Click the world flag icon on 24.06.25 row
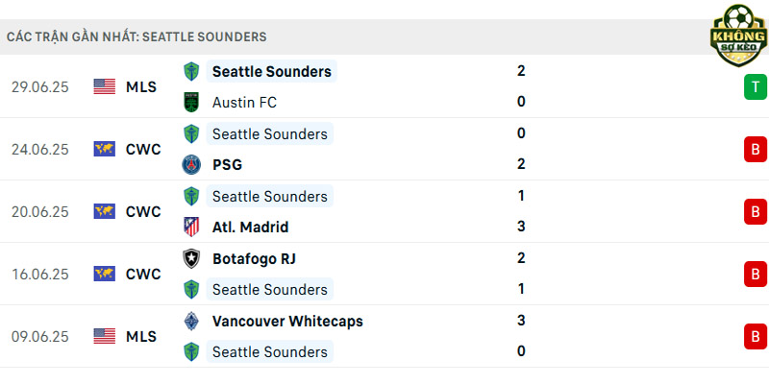Viewport: 769px width, 384px height. point(105,149)
